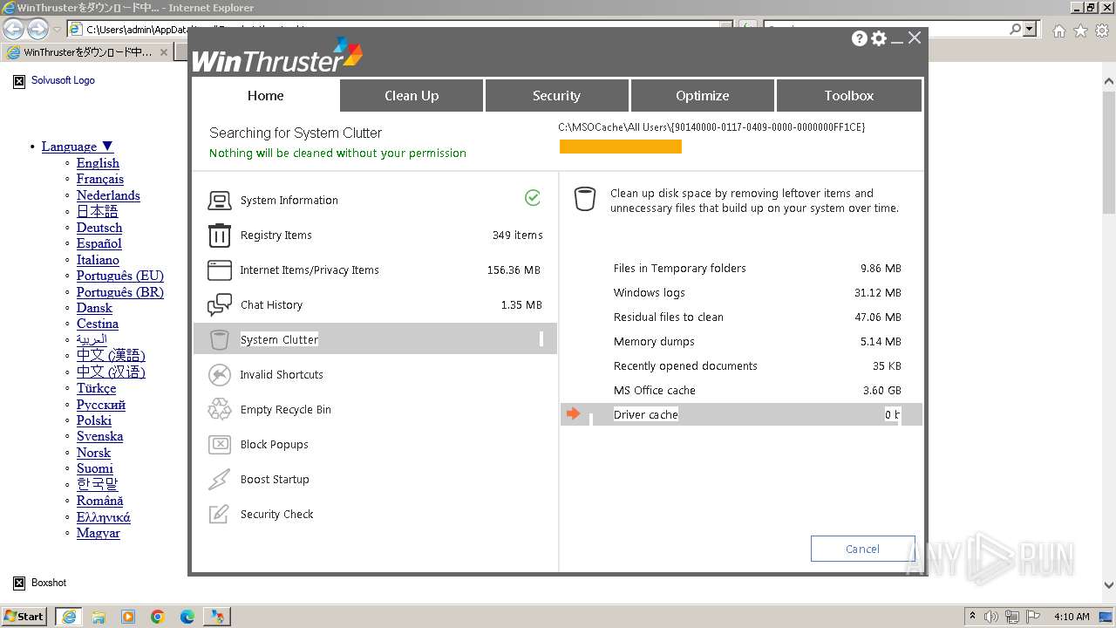This screenshot has width=1116, height=628.
Task: Switch to the Home tab
Action: click(x=265, y=96)
